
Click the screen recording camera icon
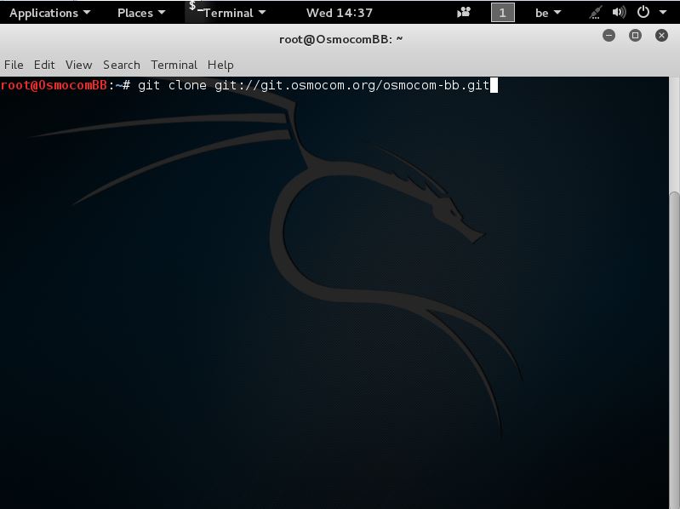tap(464, 13)
